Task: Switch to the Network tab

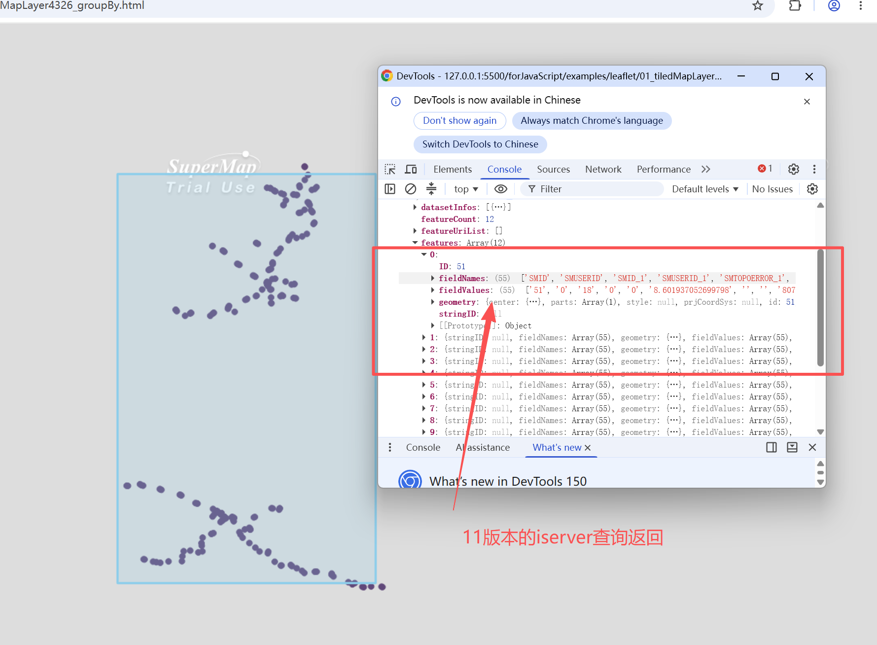Action: 603,169
